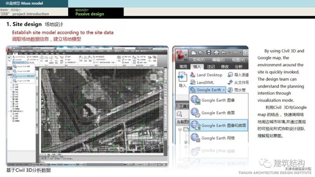Screen dimensions: 315x177
Task: Click the large 导入 import button
Action: (x=182, y=80)
